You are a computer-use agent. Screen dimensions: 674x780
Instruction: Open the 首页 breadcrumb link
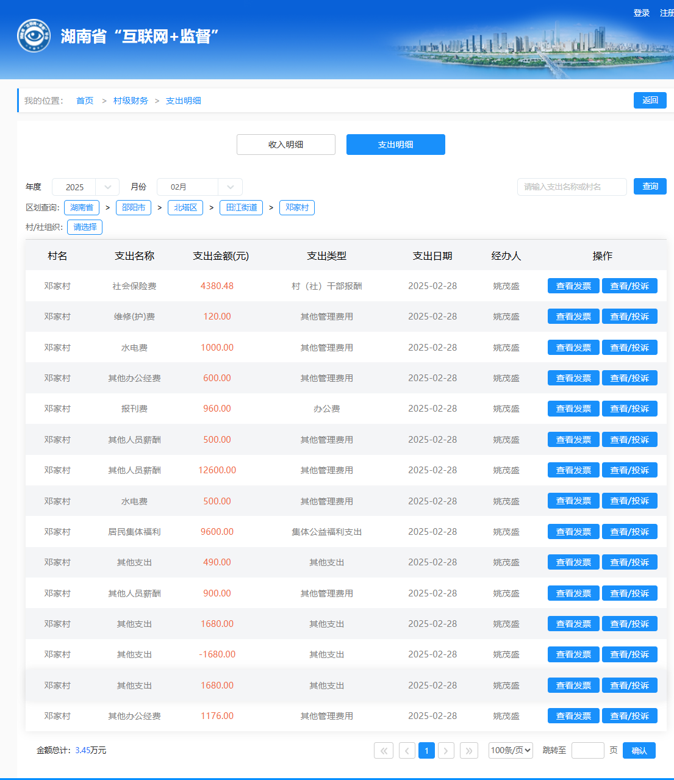85,101
